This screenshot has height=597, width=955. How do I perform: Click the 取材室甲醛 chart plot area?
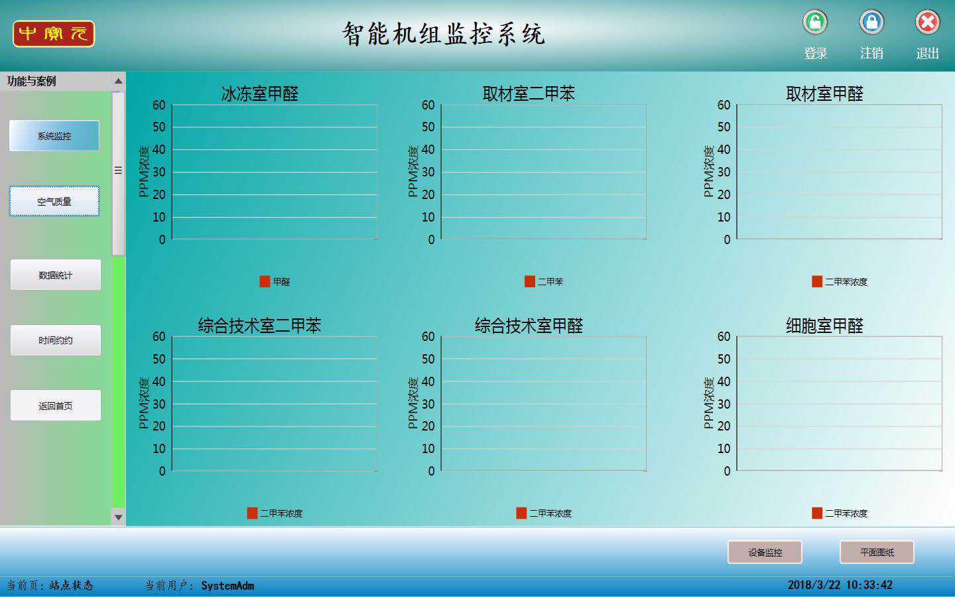[x=839, y=172]
